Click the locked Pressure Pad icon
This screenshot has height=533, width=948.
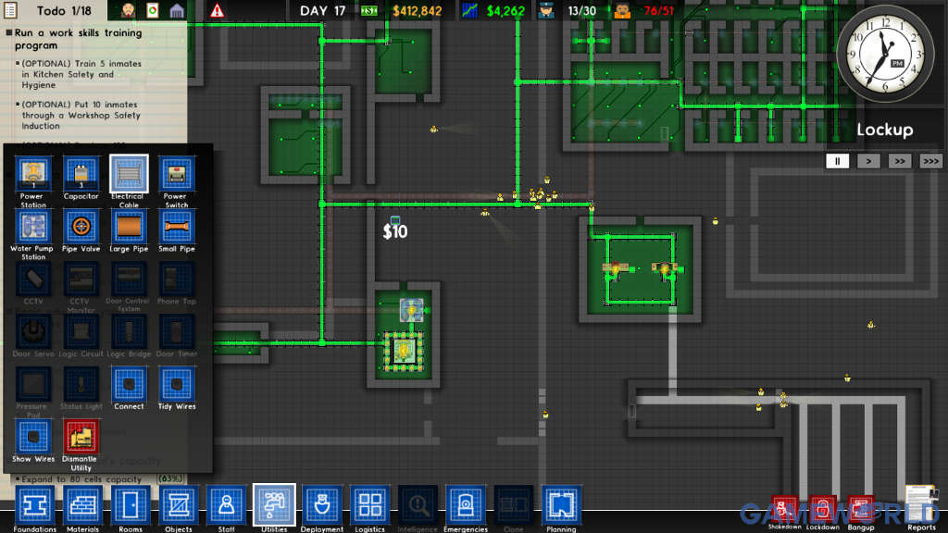32,384
